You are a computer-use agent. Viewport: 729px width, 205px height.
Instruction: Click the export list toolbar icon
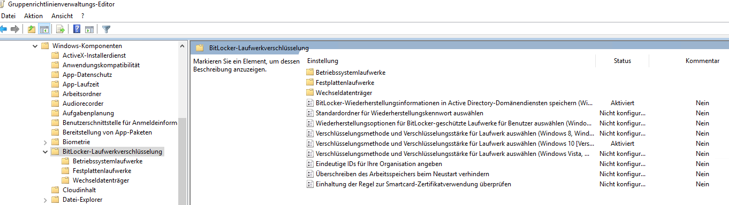(60, 29)
